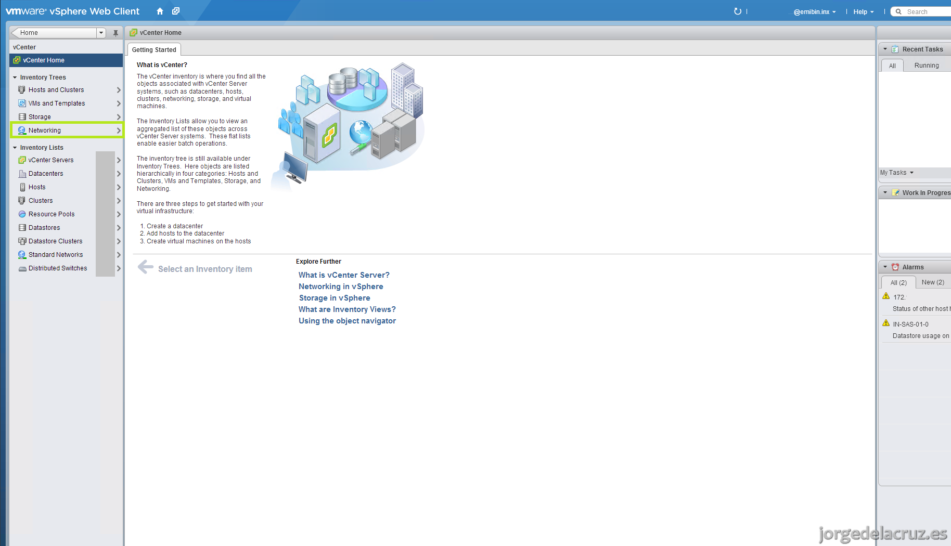Image resolution: width=951 pixels, height=546 pixels.
Task: Open the 'What is vCenter Server?' link
Action: tap(344, 275)
